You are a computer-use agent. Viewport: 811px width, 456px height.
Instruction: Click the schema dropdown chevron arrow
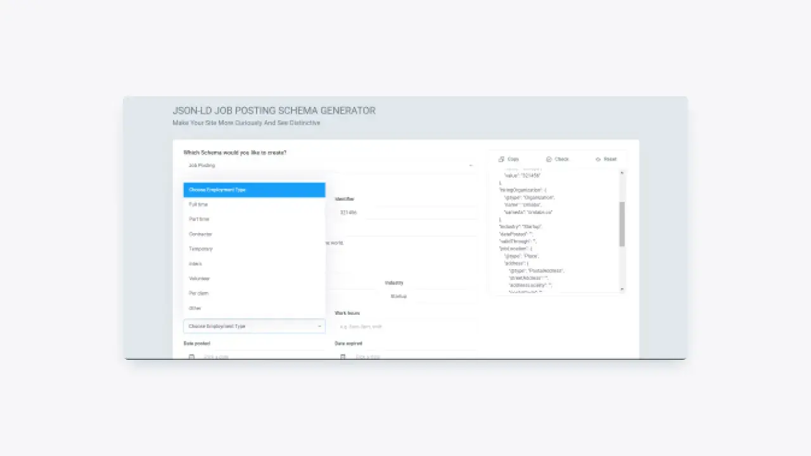(471, 165)
